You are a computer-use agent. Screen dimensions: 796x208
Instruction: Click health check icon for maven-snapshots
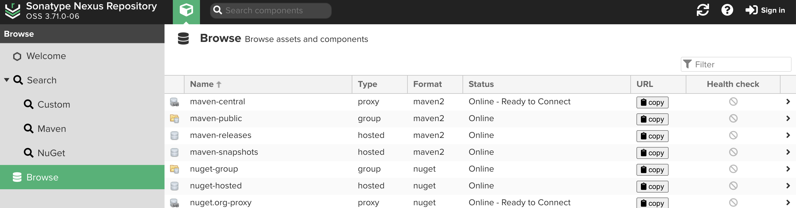point(733,152)
